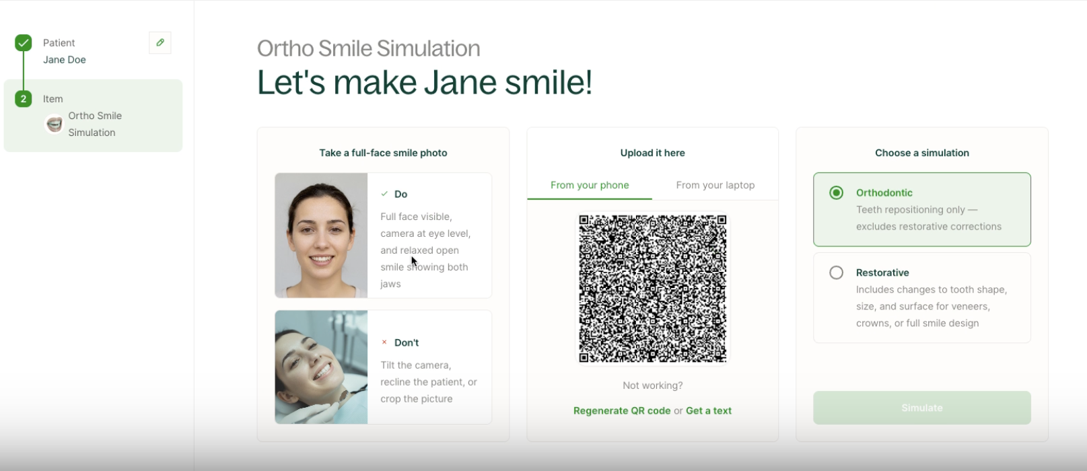Select the Orthodontic radio button
This screenshot has height=471, width=1087.
point(836,193)
